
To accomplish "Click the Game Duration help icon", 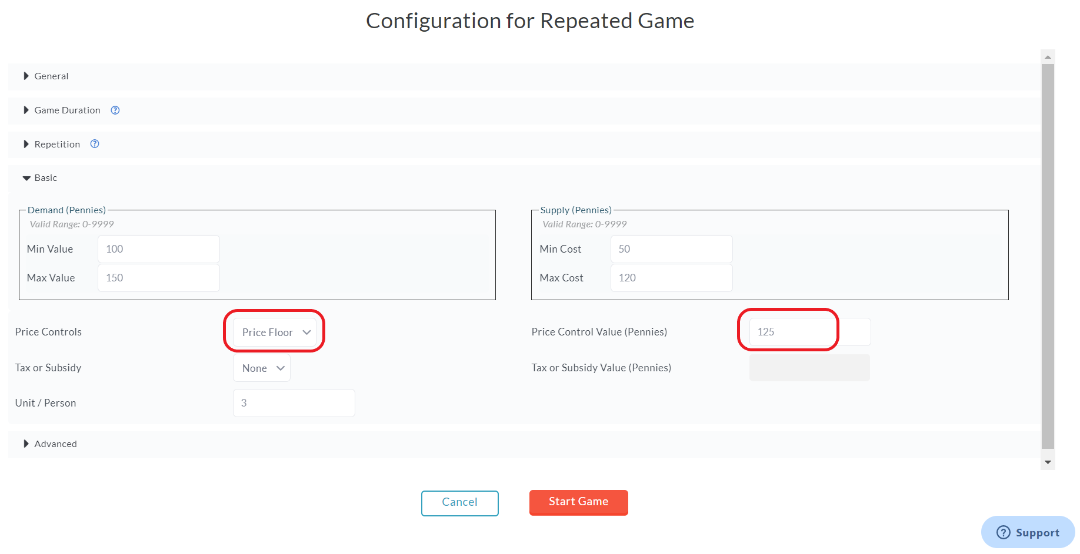I will (115, 110).
